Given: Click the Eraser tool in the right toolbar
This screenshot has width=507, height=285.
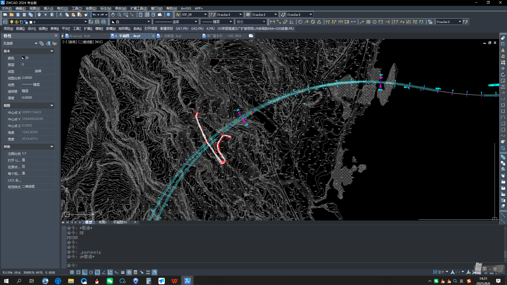Looking at the screenshot, I should pyautogui.click(x=503, y=38).
